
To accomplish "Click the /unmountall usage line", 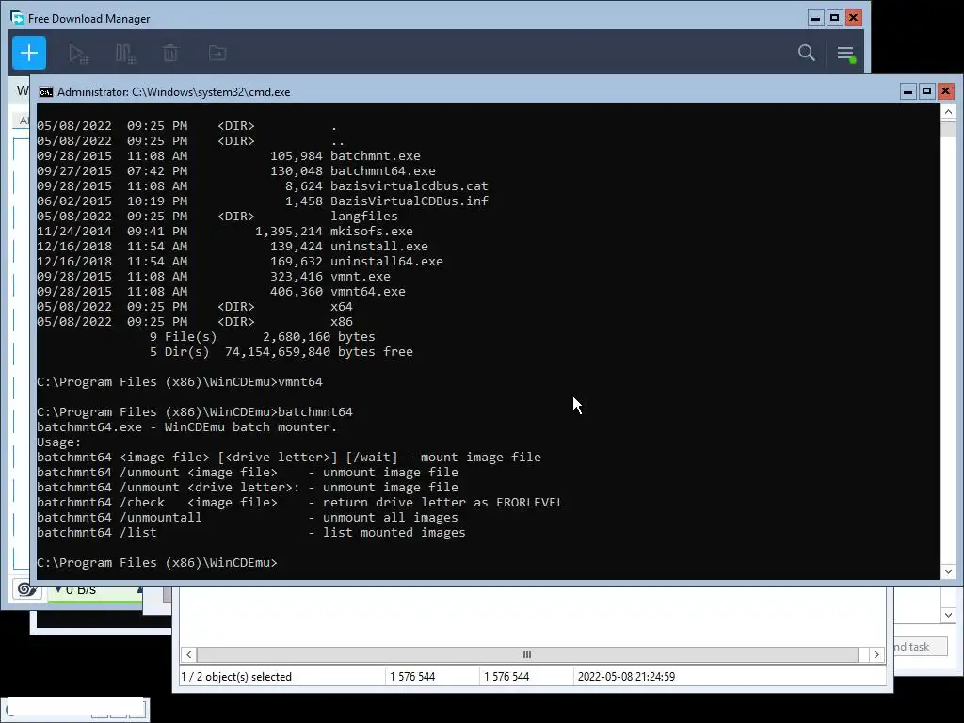I will coord(248,517).
